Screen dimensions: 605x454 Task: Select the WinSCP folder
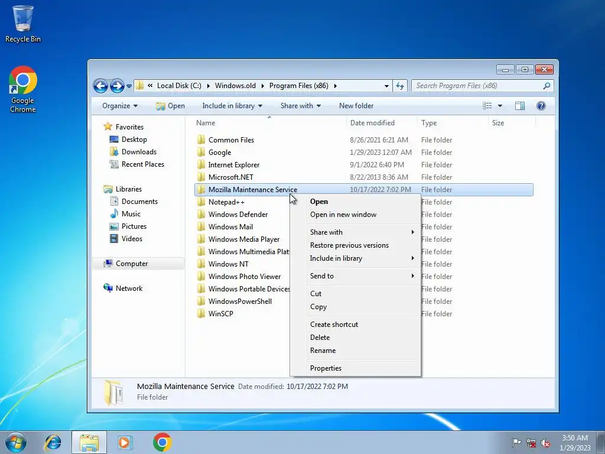[221, 313]
